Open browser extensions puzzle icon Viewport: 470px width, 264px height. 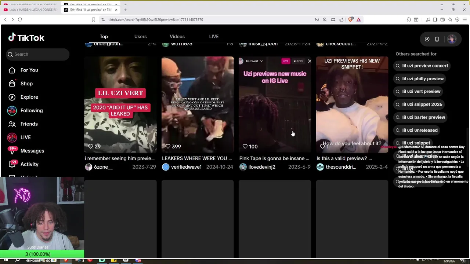tap(409, 19)
